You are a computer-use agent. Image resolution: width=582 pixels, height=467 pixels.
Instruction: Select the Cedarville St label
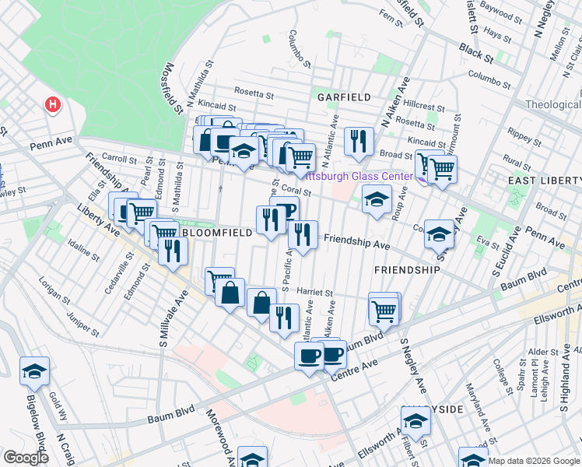click(x=119, y=273)
